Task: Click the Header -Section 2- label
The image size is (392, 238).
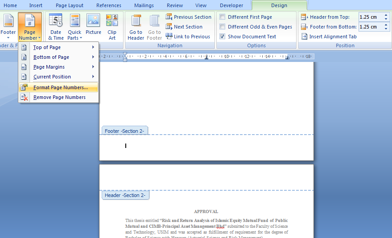Action: [x=125, y=195]
